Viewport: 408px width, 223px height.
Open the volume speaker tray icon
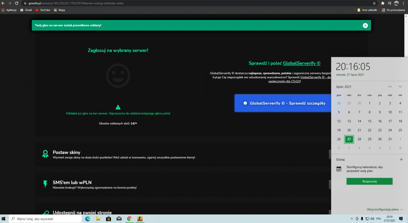[x=372, y=219]
